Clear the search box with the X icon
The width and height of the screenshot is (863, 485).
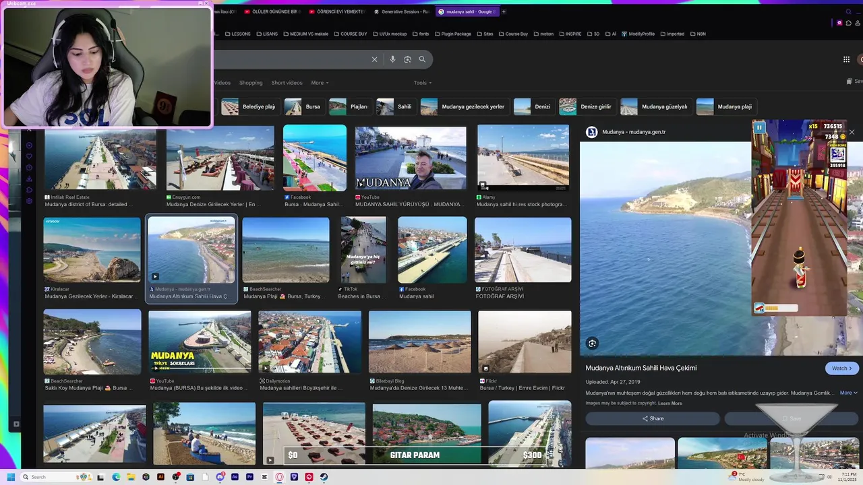375,59
